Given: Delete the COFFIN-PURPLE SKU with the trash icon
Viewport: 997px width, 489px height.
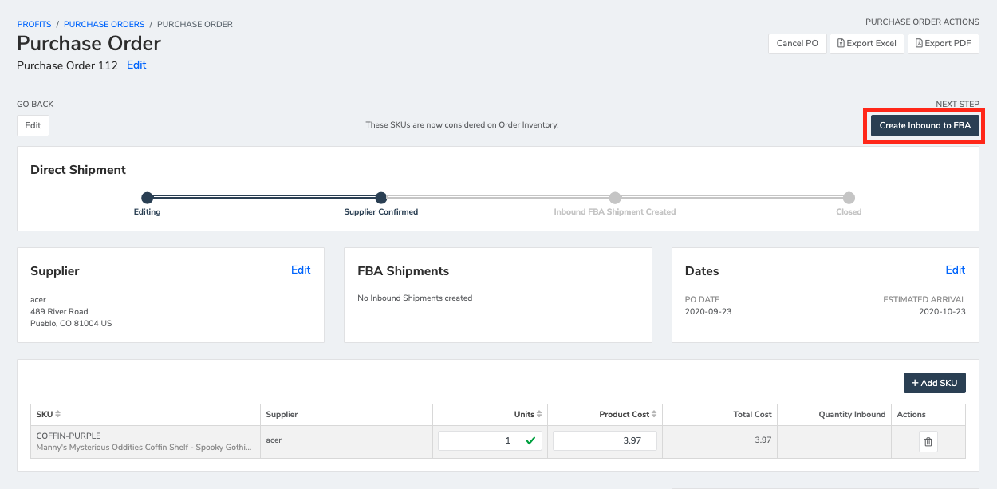Looking at the screenshot, I should pos(928,441).
